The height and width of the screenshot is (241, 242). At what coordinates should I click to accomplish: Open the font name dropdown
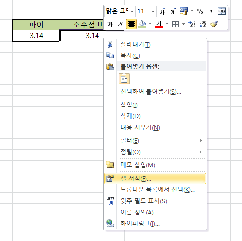132,11
